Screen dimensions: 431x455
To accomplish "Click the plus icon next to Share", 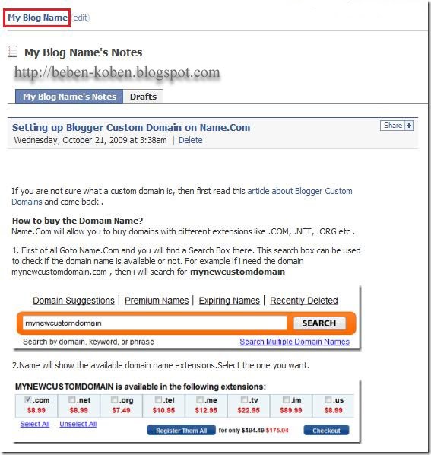I will click(x=409, y=126).
